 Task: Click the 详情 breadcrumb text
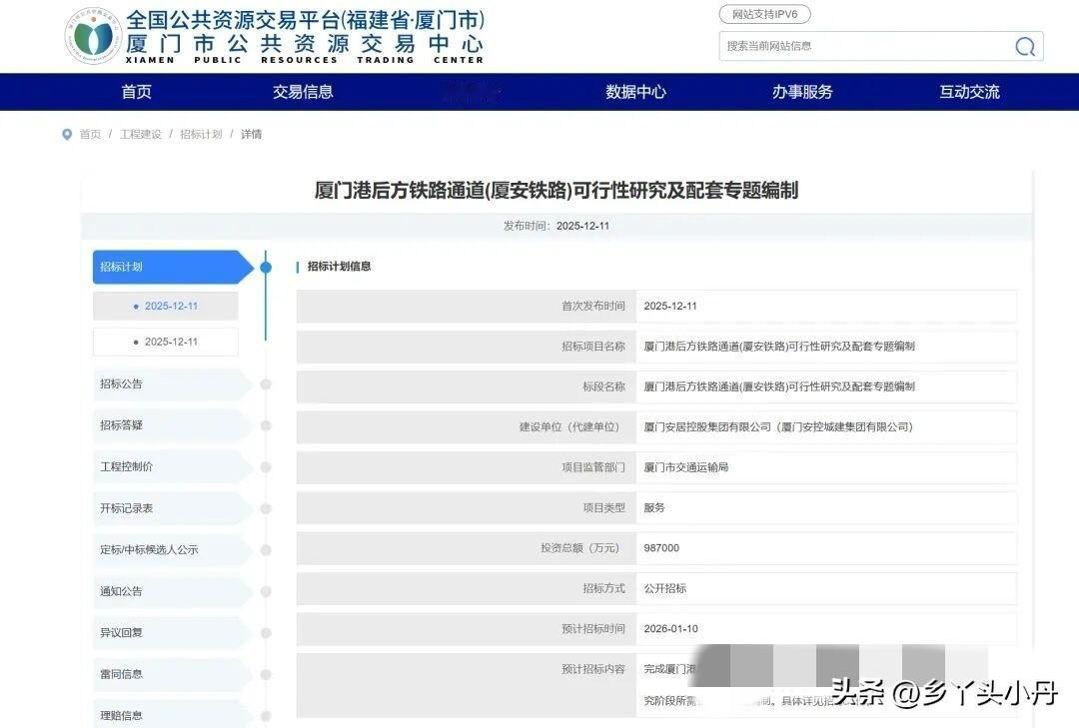[x=251, y=134]
